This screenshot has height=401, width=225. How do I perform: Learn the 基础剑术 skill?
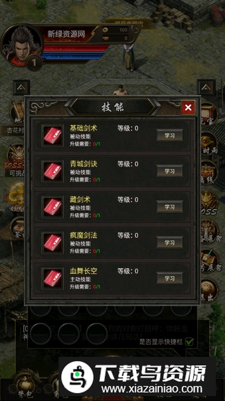tap(169, 135)
